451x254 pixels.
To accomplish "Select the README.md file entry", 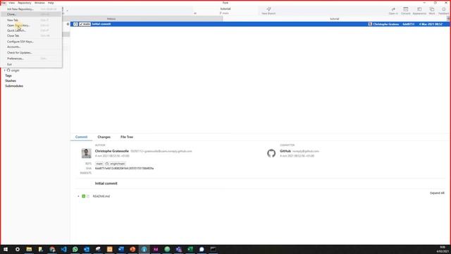I will point(101,196).
